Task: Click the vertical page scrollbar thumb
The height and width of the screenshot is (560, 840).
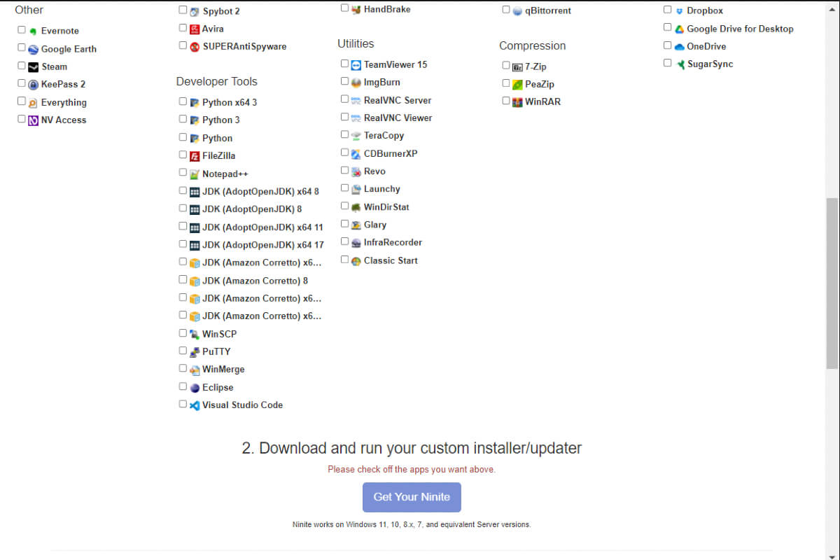Action: coord(832,283)
